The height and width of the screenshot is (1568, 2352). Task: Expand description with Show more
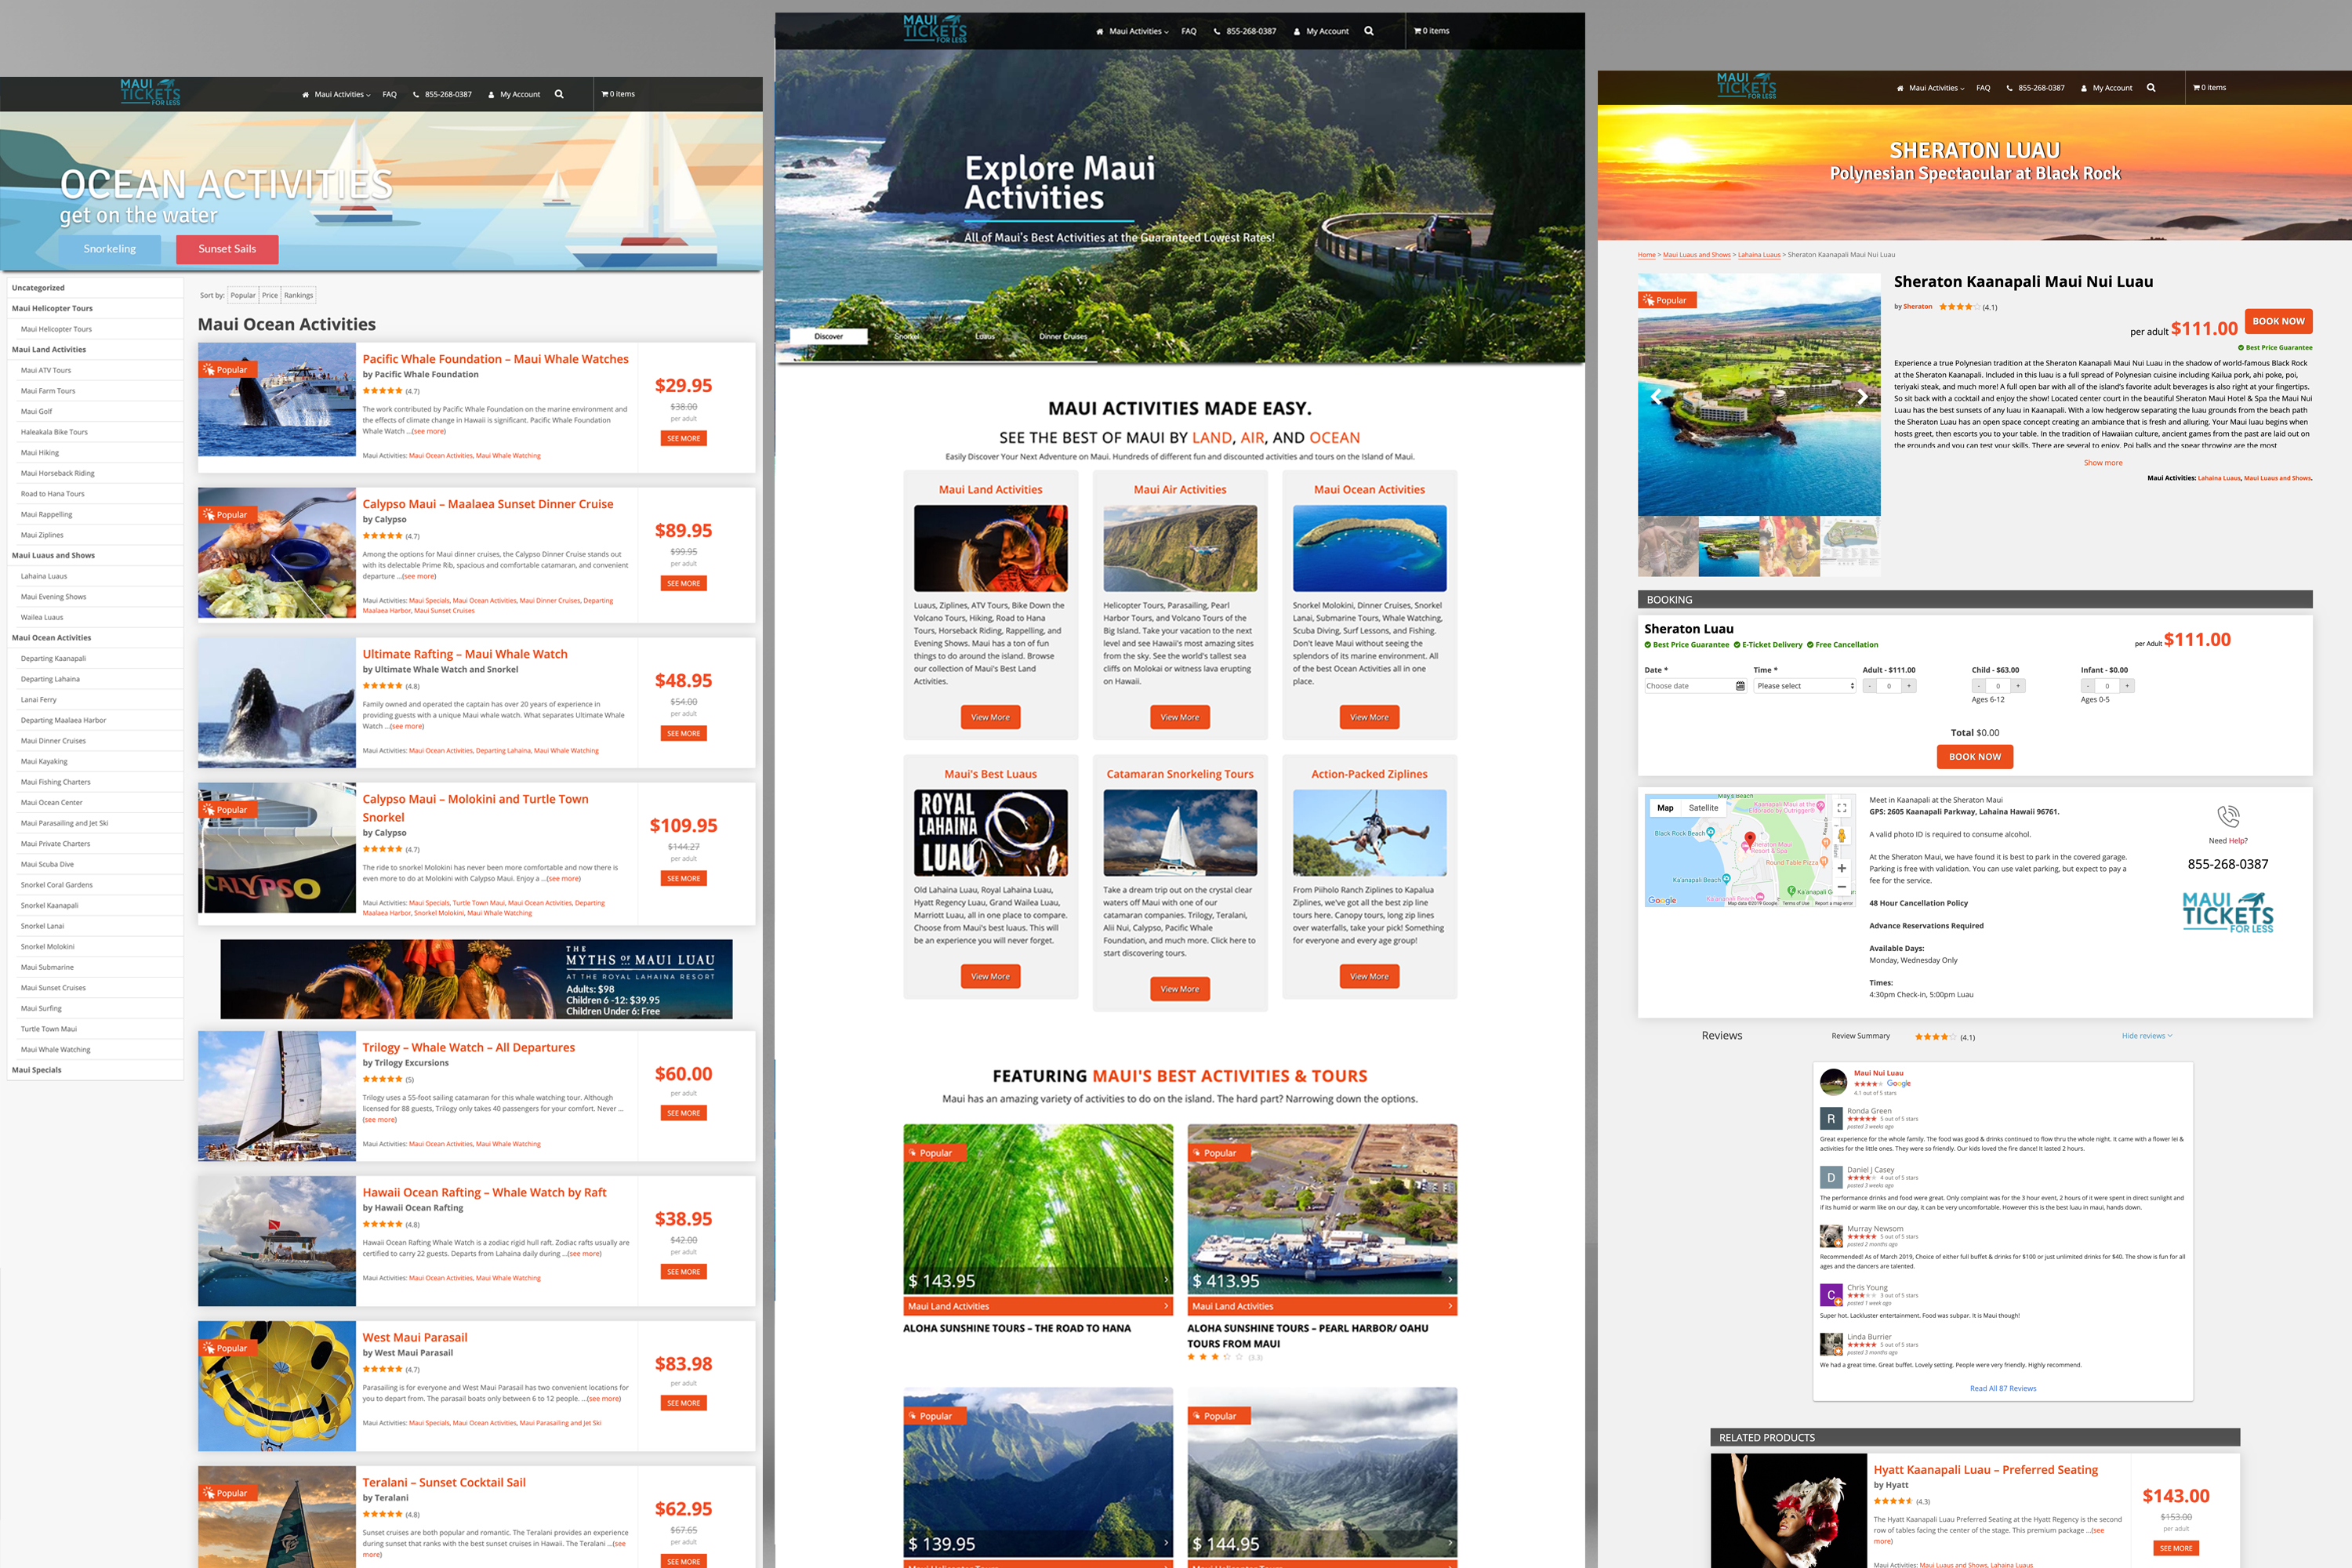pos(2103,463)
